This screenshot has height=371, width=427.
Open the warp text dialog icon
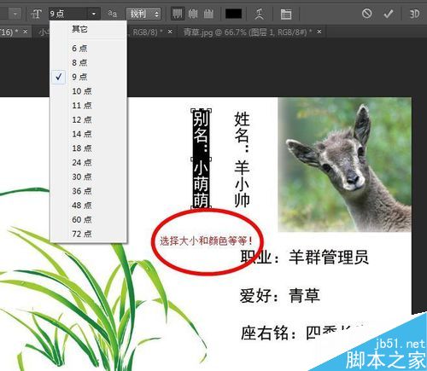pyautogui.click(x=259, y=14)
